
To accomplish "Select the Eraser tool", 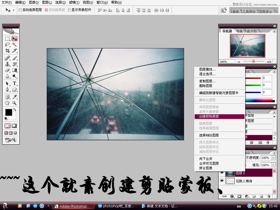I will [x=7, y=70].
